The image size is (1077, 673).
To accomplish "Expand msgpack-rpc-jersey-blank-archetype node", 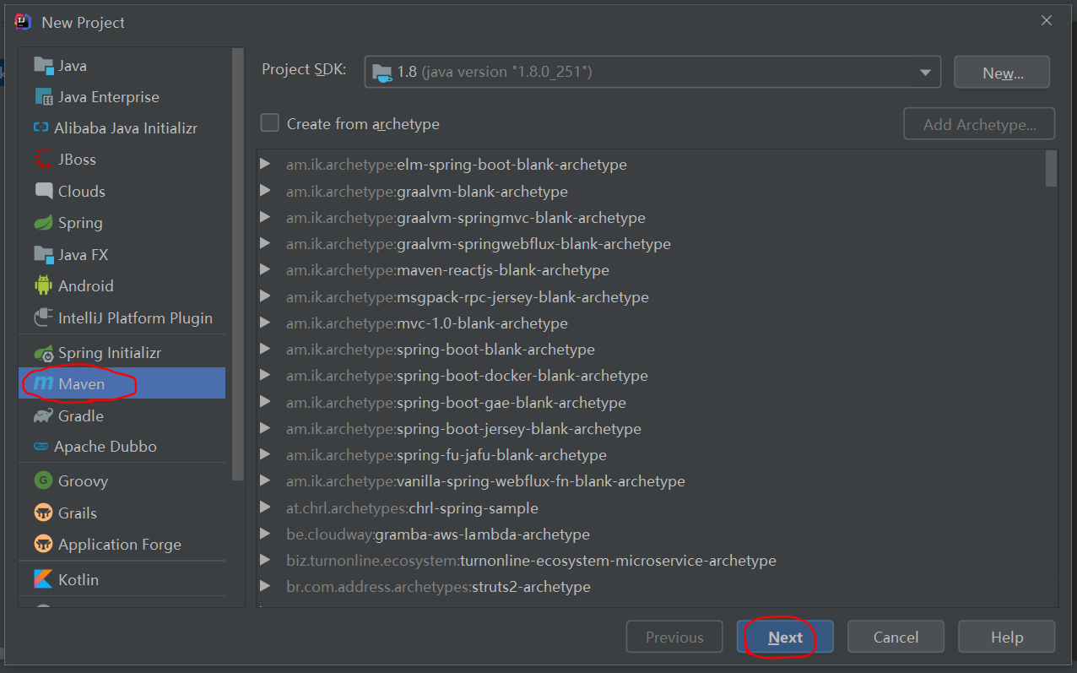I will [x=265, y=296].
